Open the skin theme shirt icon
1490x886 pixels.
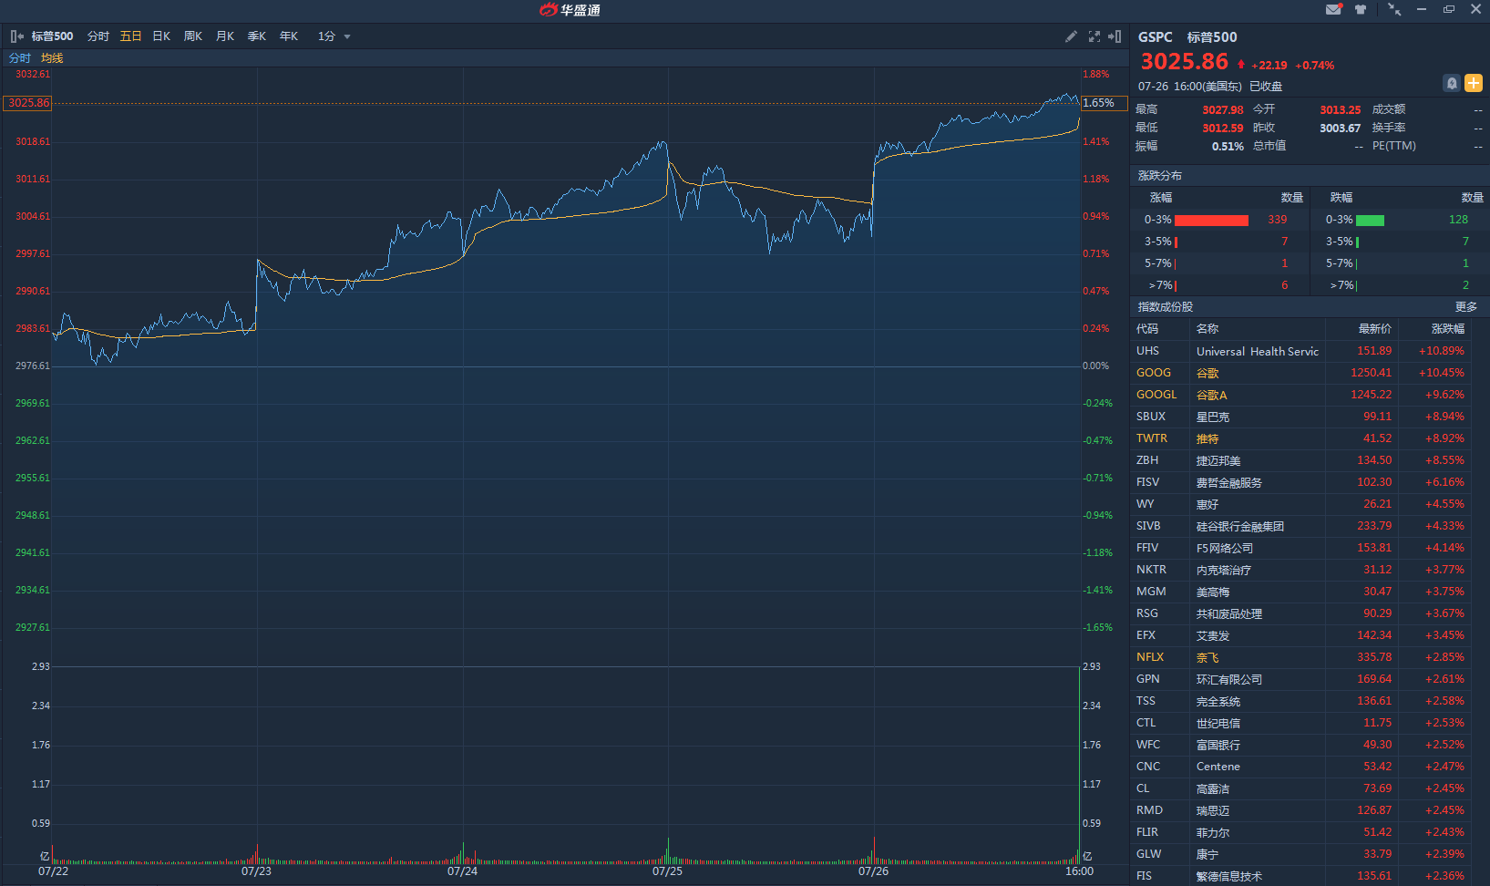click(1361, 9)
